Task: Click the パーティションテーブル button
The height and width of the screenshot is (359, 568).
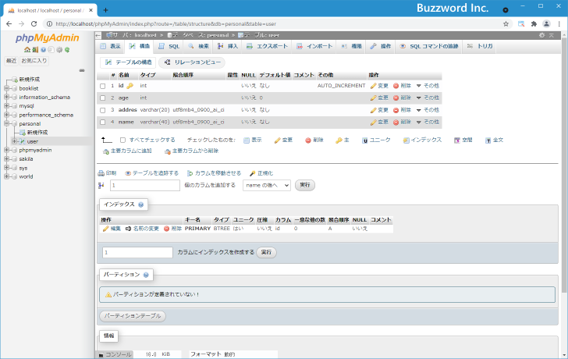Action: [x=133, y=316]
